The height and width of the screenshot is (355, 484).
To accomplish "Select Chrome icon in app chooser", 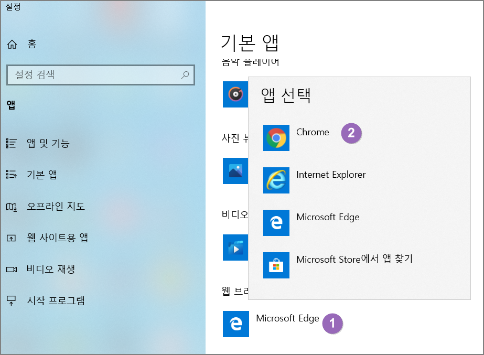I will pyautogui.click(x=276, y=138).
